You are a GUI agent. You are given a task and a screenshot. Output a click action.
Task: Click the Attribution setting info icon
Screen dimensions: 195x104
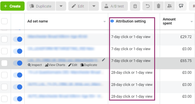coord(112,21)
